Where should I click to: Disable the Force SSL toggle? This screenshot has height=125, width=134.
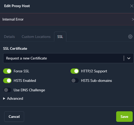(7, 71)
